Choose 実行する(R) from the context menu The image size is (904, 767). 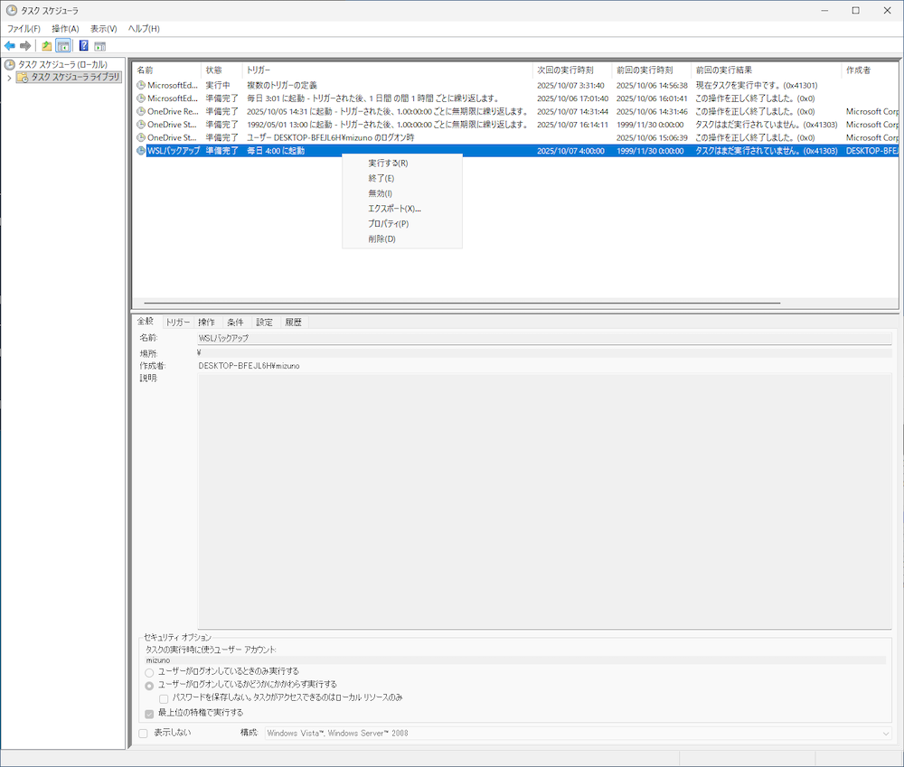pos(388,164)
